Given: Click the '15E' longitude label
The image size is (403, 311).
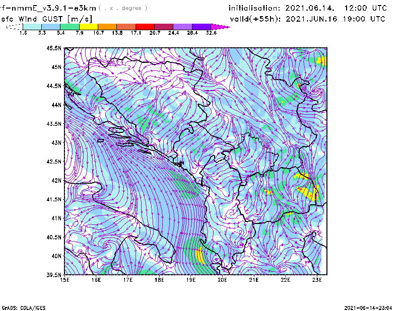Looking at the screenshot, I should 64,280.
